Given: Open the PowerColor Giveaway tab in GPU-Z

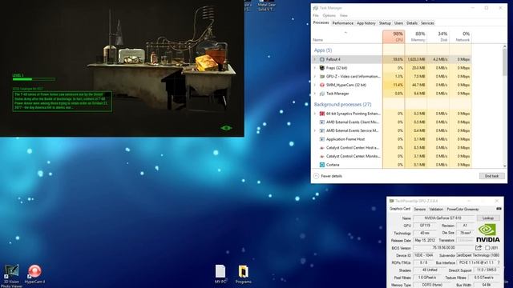Looking at the screenshot, I should tap(463, 210).
